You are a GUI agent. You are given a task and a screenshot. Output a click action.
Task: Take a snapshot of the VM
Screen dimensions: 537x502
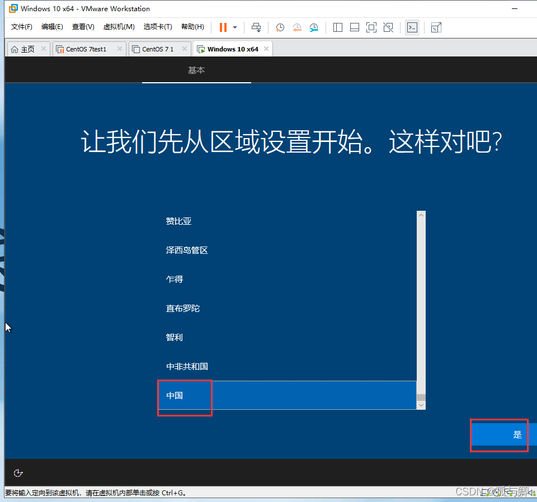[280, 27]
